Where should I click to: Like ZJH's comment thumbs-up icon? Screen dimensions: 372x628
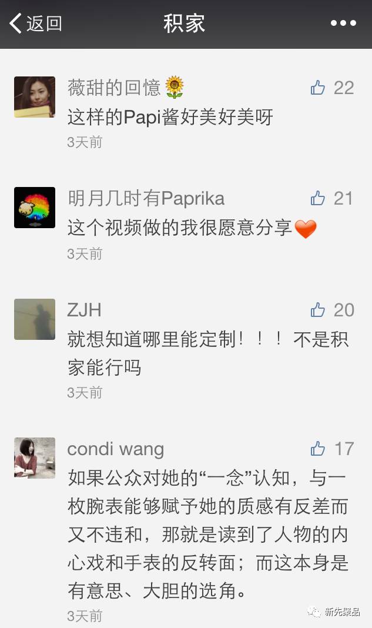point(317,310)
